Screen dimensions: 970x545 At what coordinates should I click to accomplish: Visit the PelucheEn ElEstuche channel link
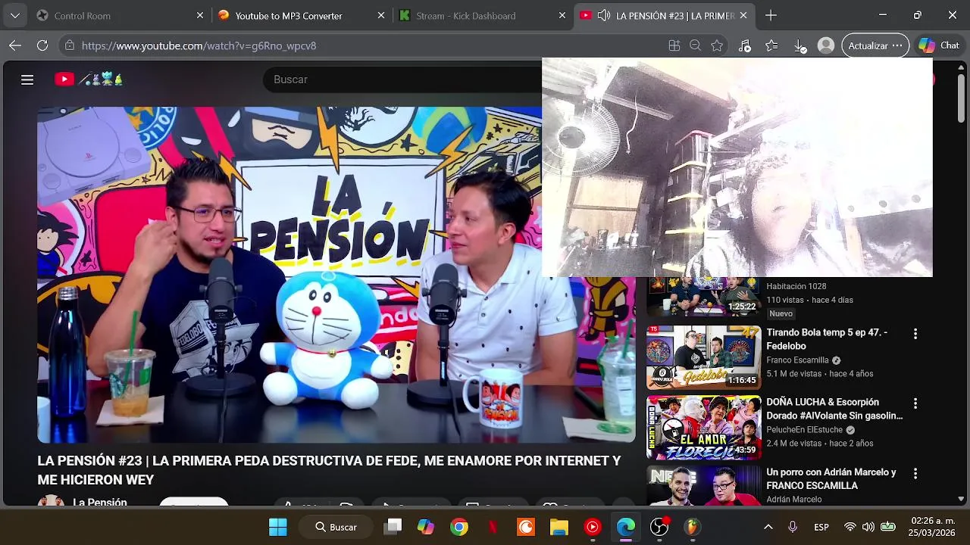pyautogui.click(x=805, y=430)
